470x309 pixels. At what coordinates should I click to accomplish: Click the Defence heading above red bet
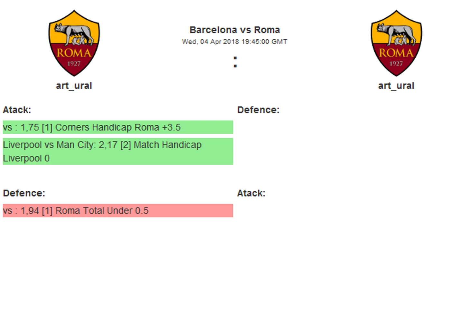click(x=24, y=193)
